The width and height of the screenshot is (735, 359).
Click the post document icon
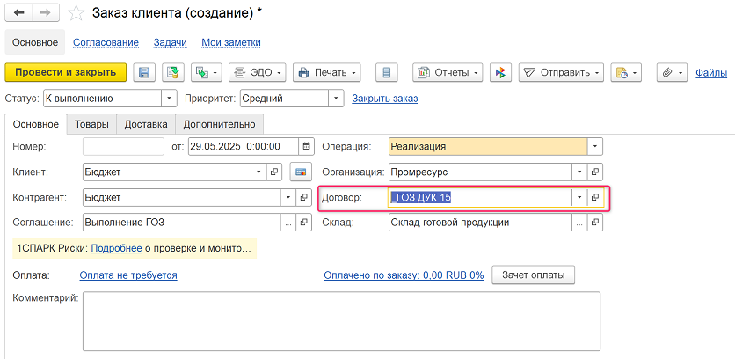171,72
